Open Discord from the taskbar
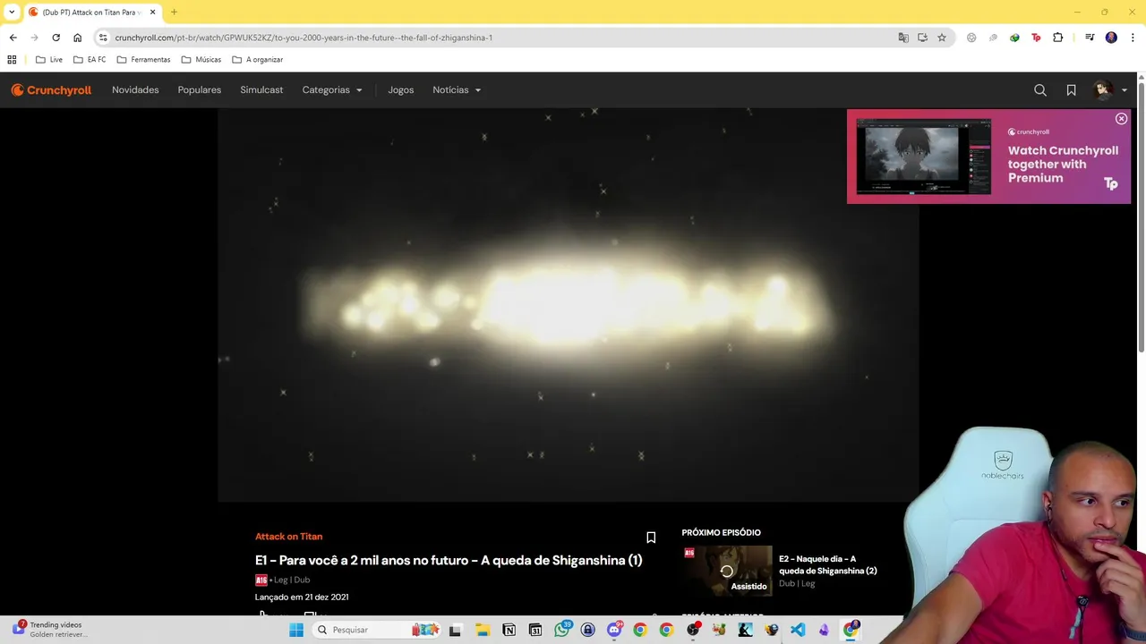The image size is (1146, 644). pos(614,630)
